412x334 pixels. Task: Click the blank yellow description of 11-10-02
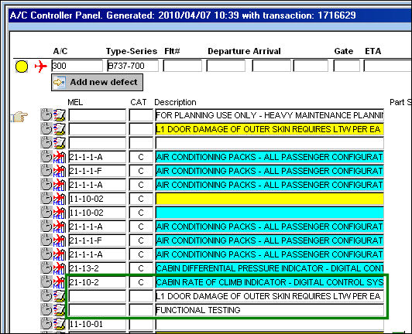pyautogui.click(x=270, y=199)
